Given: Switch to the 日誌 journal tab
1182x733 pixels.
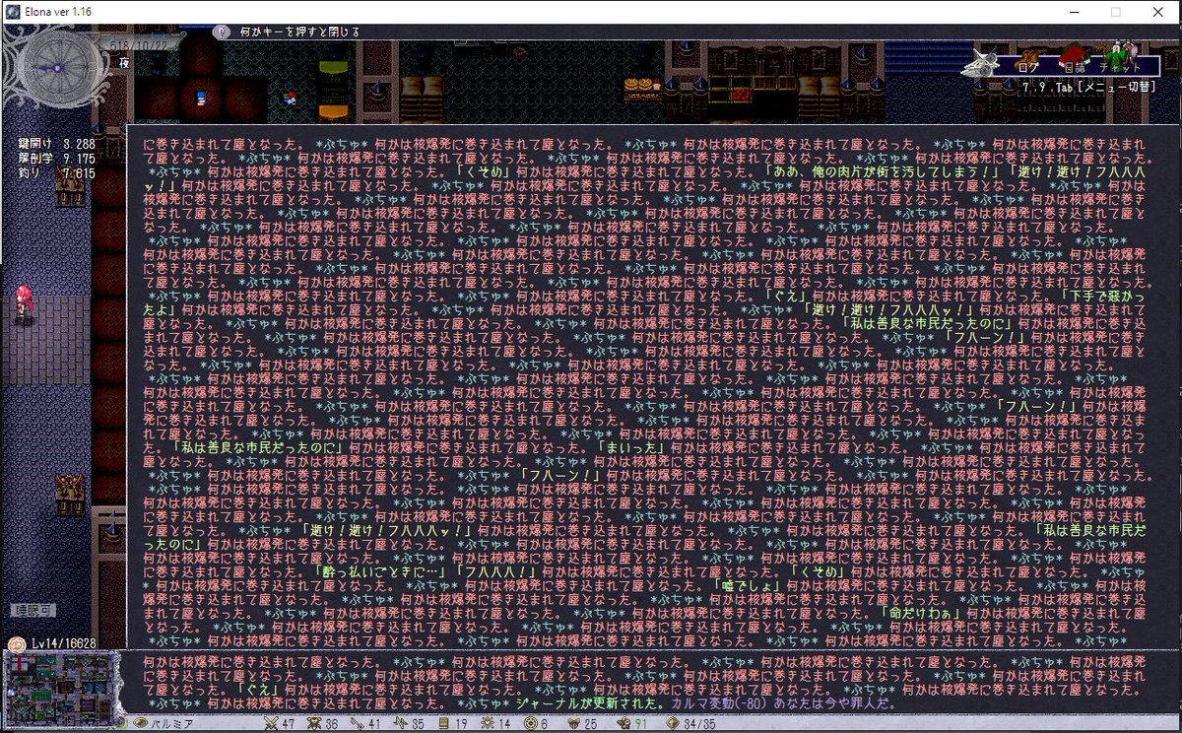Looking at the screenshot, I should [x=1073, y=61].
